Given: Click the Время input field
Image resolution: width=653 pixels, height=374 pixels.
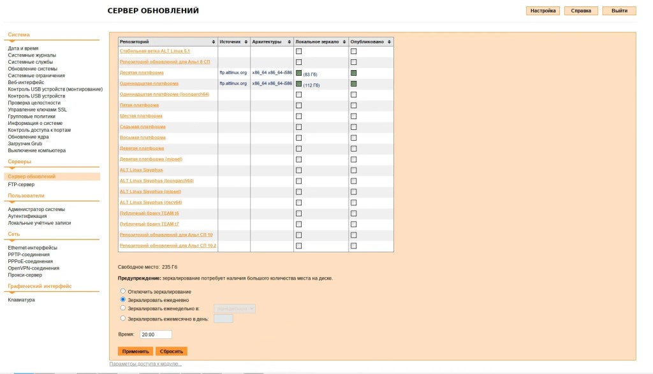Looking at the screenshot, I should point(156,334).
